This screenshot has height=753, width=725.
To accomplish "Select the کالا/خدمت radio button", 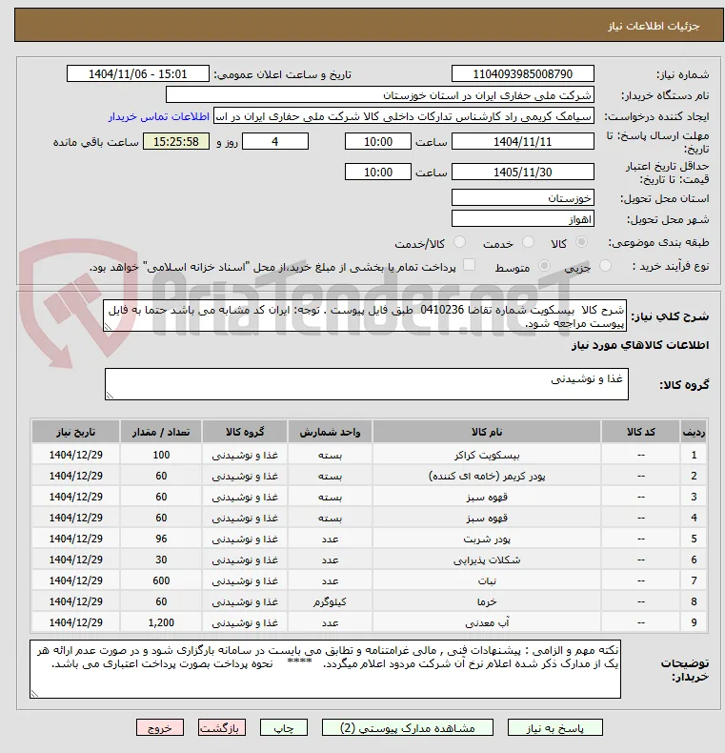I will [459, 242].
